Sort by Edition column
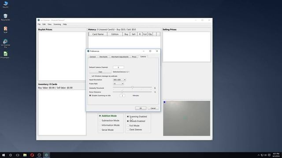 pos(115,34)
